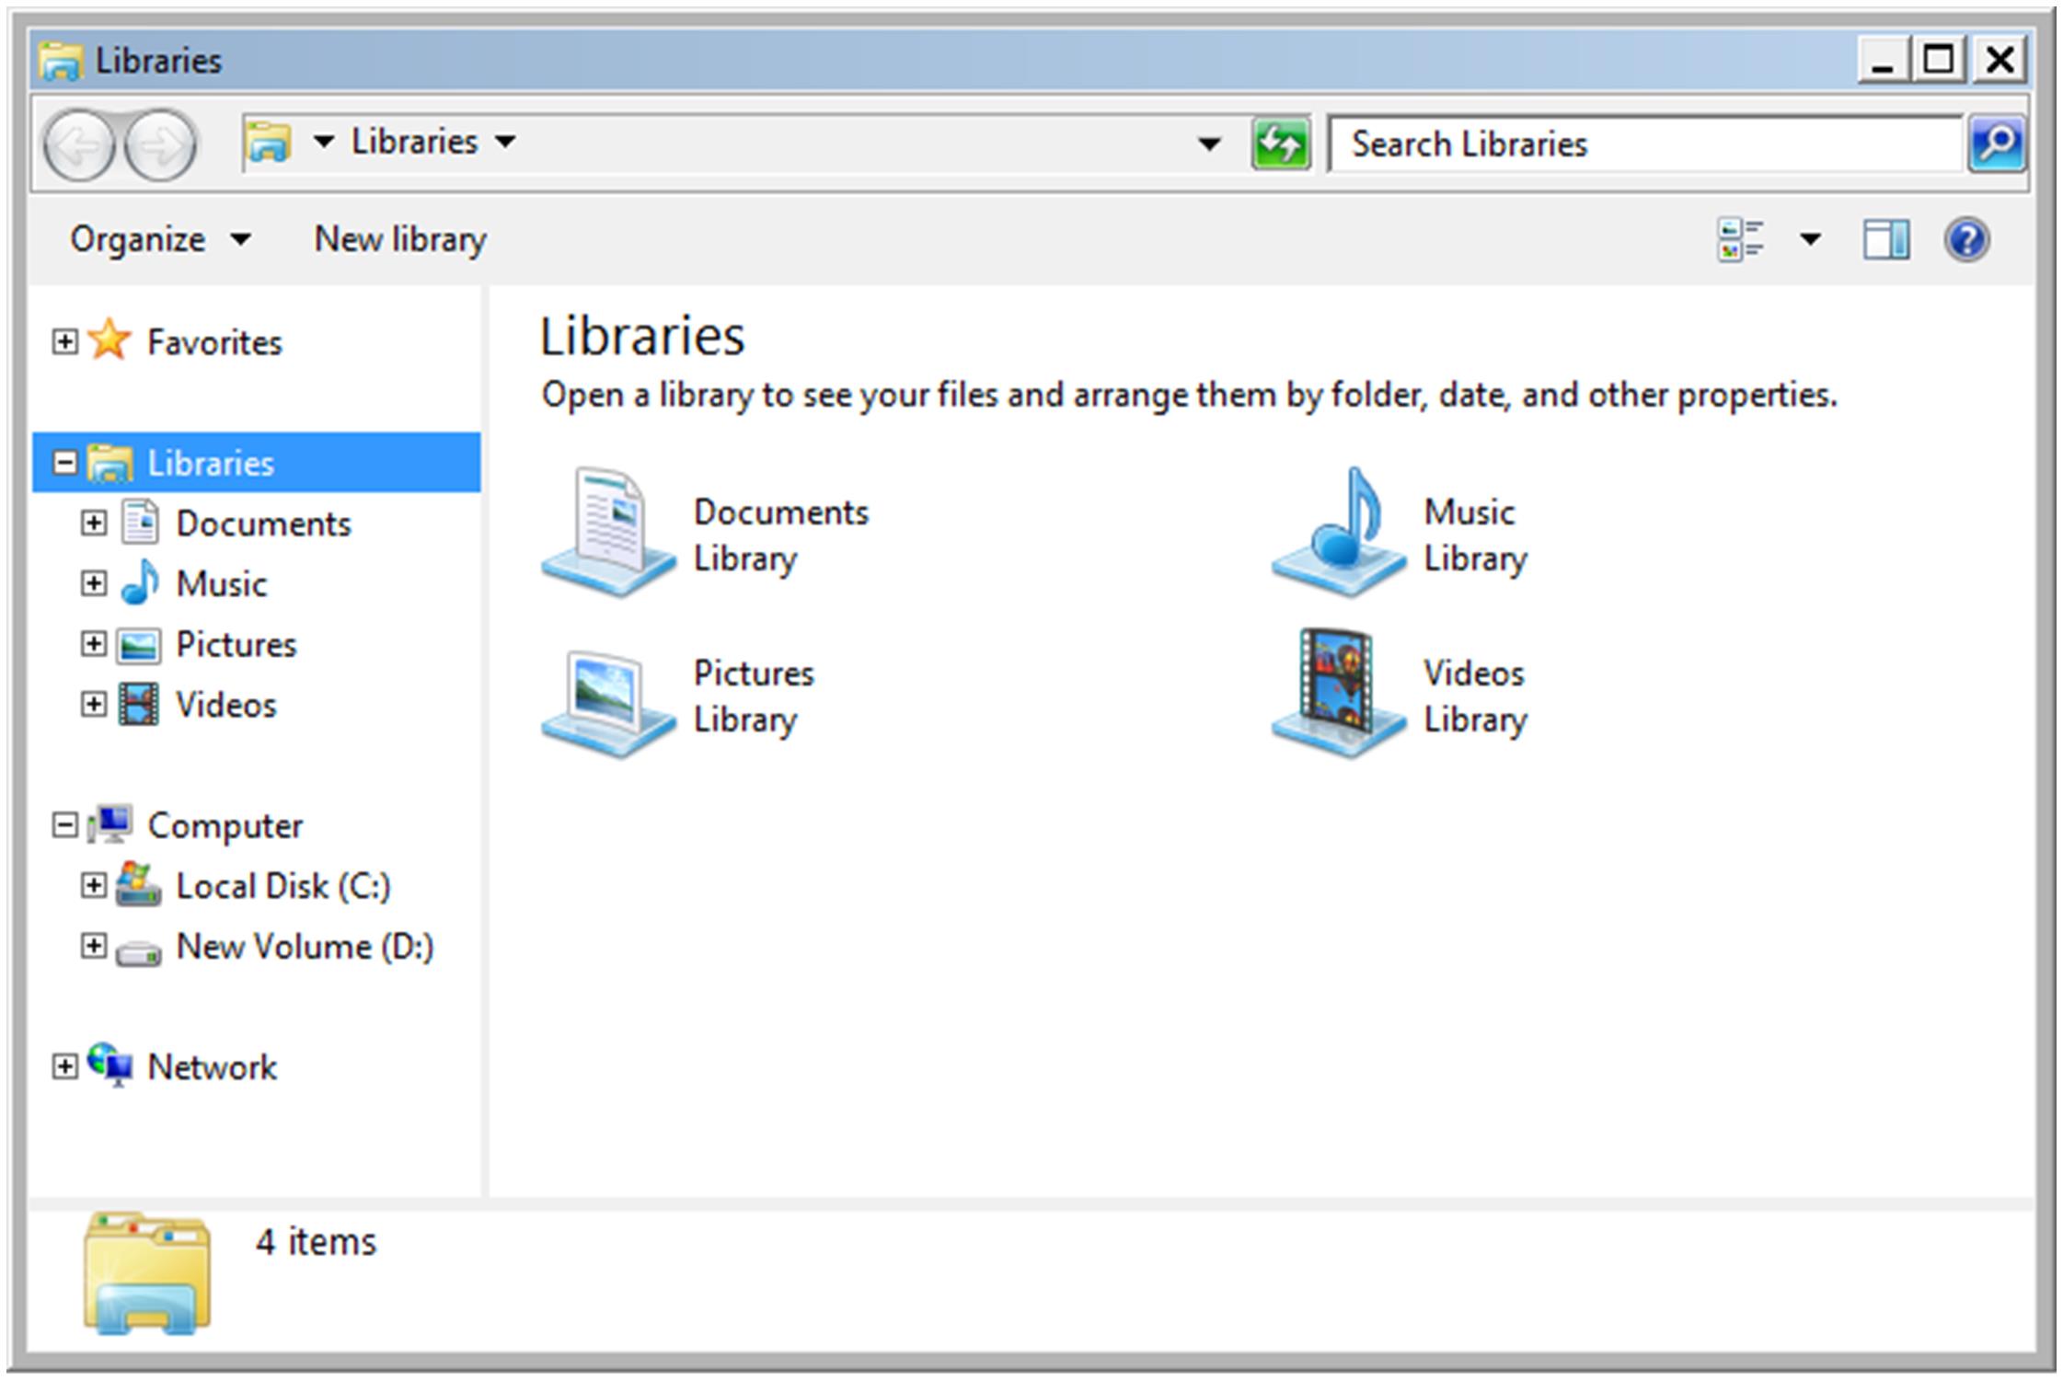The height and width of the screenshot is (1381, 2063).
Task: Collapse the Libraries tree node
Action: [x=64, y=463]
